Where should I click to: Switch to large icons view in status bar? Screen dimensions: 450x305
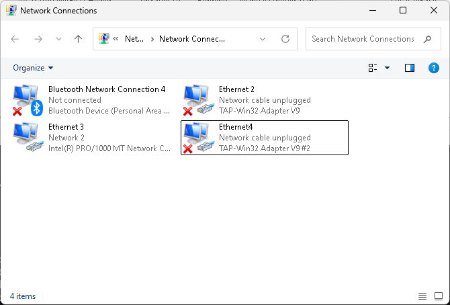tap(439, 296)
